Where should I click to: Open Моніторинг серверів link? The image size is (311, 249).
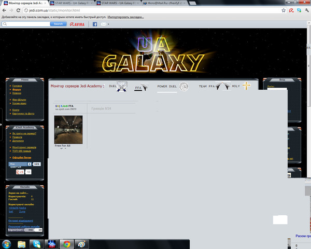point(24,147)
